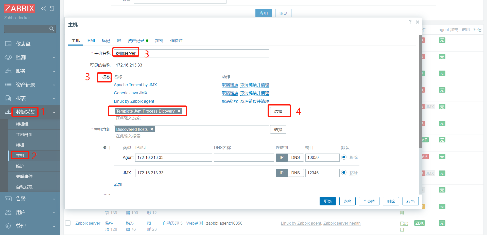This screenshot has width=487, height=235.
Task: Click the 资产记录 list icon in sidebar
Action: pyautogui.click(x=8, y=85)
